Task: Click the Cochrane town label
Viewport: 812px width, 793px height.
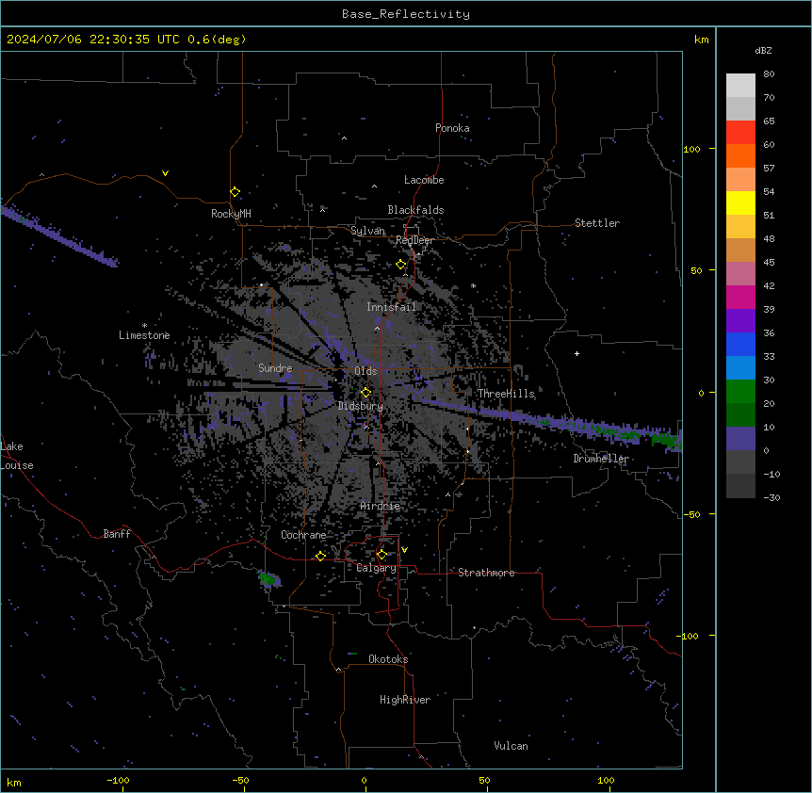Action: (303, 535)
